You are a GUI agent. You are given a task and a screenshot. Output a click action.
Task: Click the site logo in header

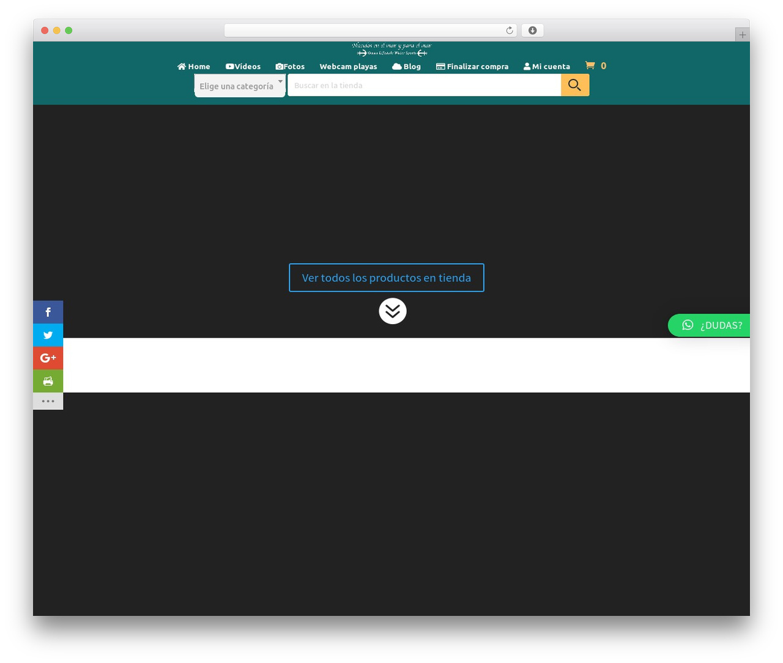[x=391, y=50]
